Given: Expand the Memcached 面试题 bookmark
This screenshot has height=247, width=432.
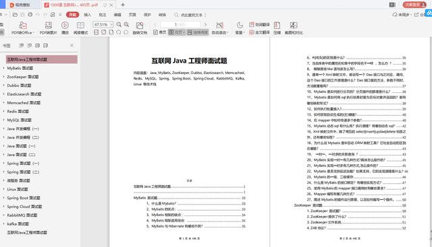Looking at the screenshot, I should 3,103.
